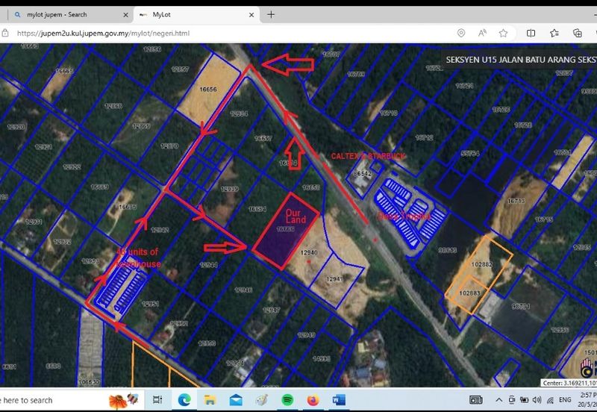Screen dimensions: 597x412
Task: Click lot 12941 on the map
Action: click(334, 279)
